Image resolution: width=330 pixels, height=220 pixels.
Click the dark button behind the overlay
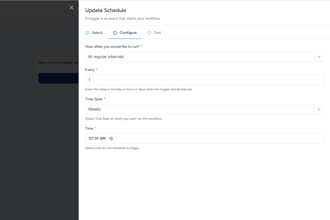(59, 78)
